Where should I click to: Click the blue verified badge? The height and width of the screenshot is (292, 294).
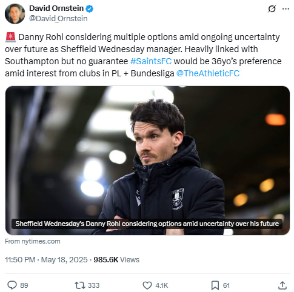89,8
